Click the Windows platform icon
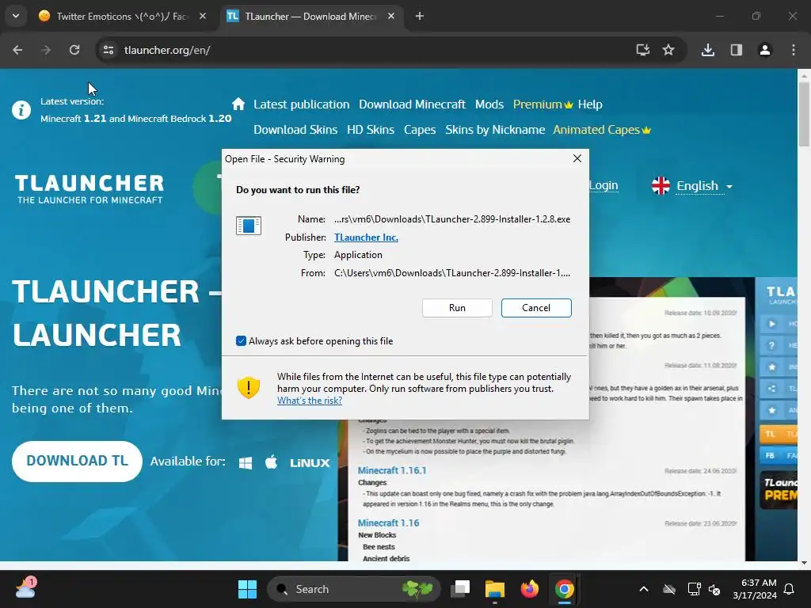Viewport: 811px width, 608px height. 246,462
